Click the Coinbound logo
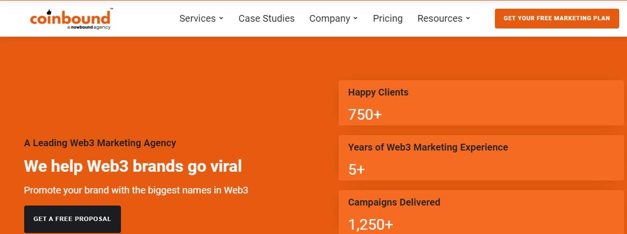 pos(70,18)
